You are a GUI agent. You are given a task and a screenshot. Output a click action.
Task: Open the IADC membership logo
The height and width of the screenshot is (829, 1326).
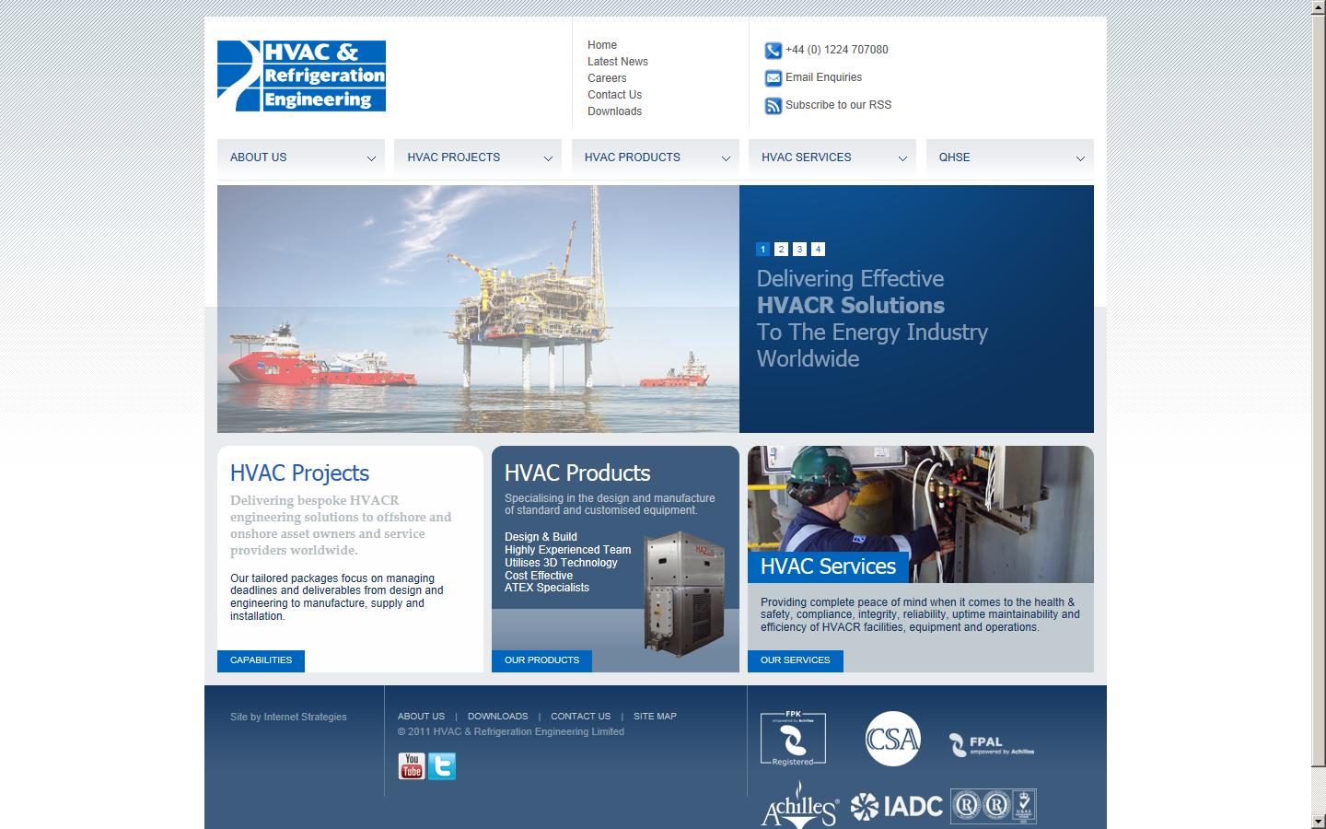coord(895,805)
